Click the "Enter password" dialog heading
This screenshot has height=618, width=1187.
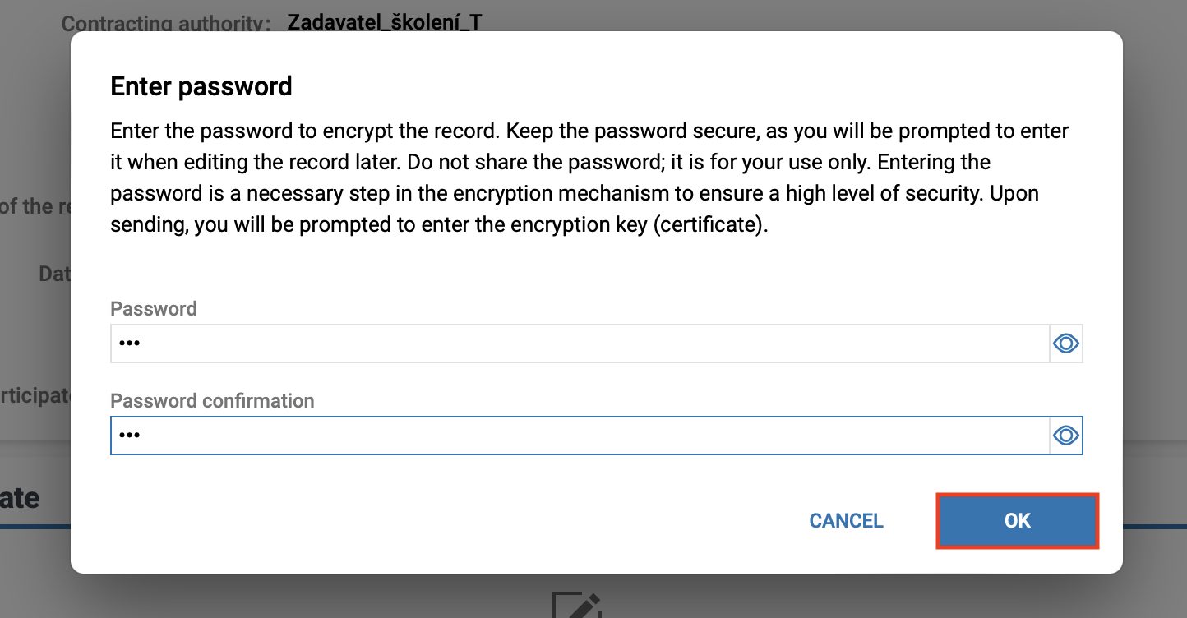[201, 86]
